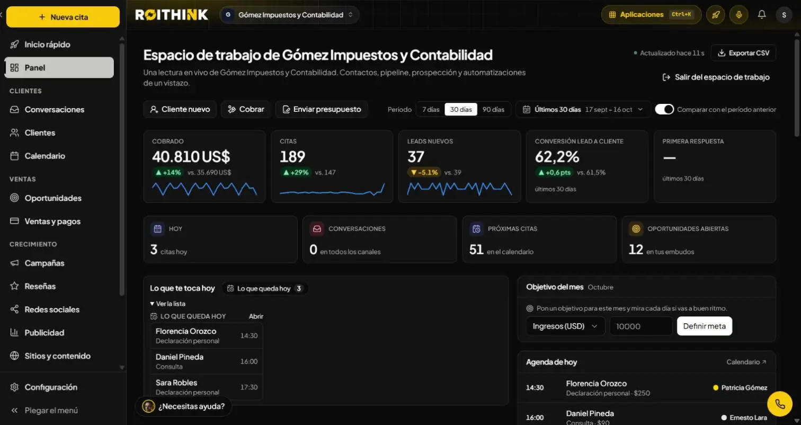Click the Definir meta button
Image resolution: width=801 pixels, height=425 pixels.
pyautogui.click(x=705, y=326)
